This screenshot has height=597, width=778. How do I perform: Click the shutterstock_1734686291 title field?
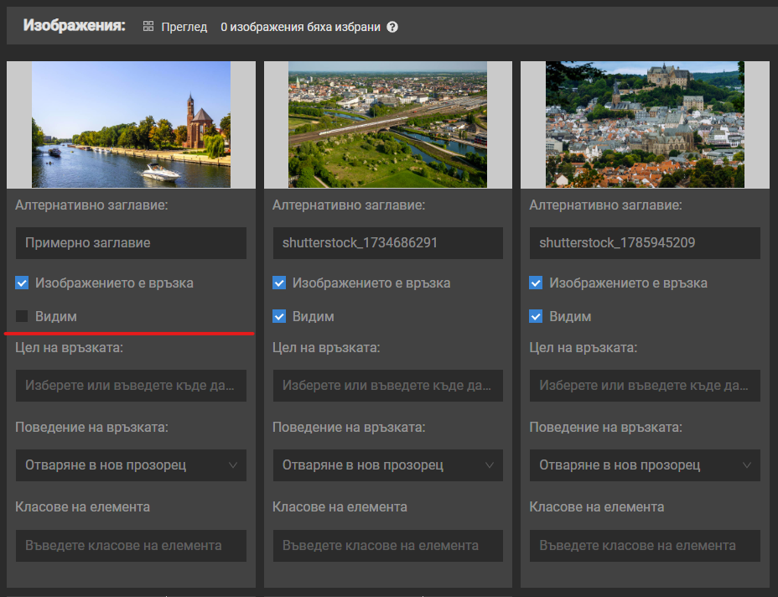pyautogui.click(x=387, y=243)
